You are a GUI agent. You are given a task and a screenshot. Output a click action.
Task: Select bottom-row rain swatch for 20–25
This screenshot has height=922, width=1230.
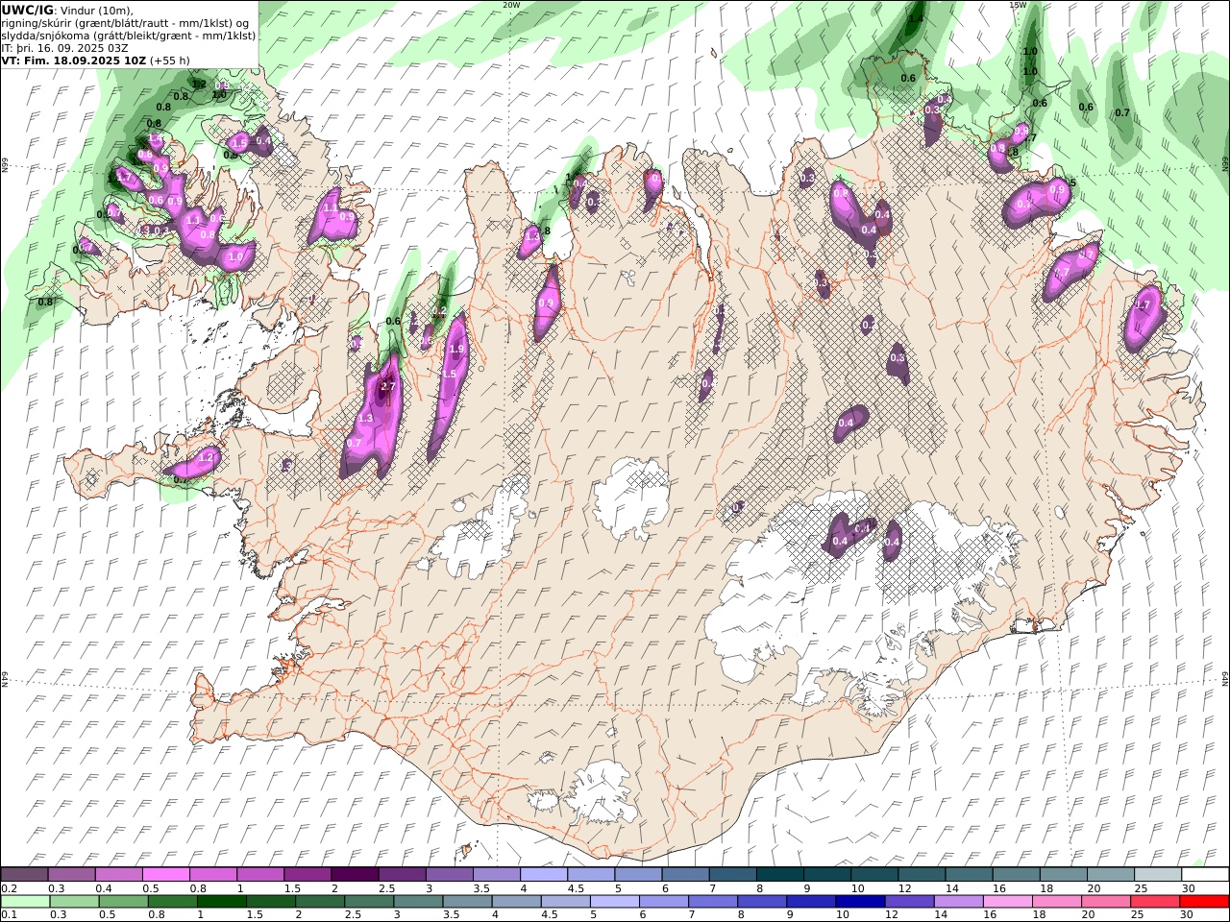1105,902
